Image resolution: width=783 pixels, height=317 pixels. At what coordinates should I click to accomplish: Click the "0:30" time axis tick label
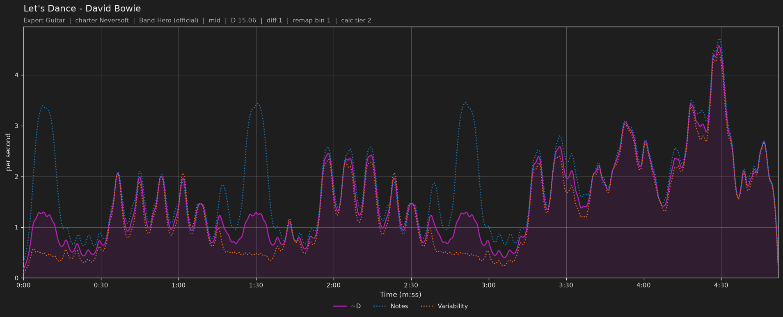(x=101, y=285)
